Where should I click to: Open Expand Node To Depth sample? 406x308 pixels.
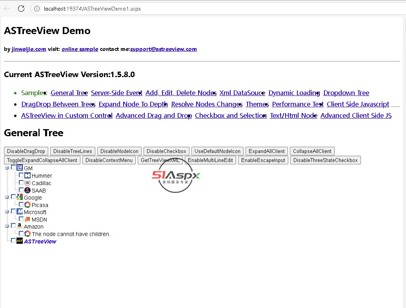pos(133,104)
